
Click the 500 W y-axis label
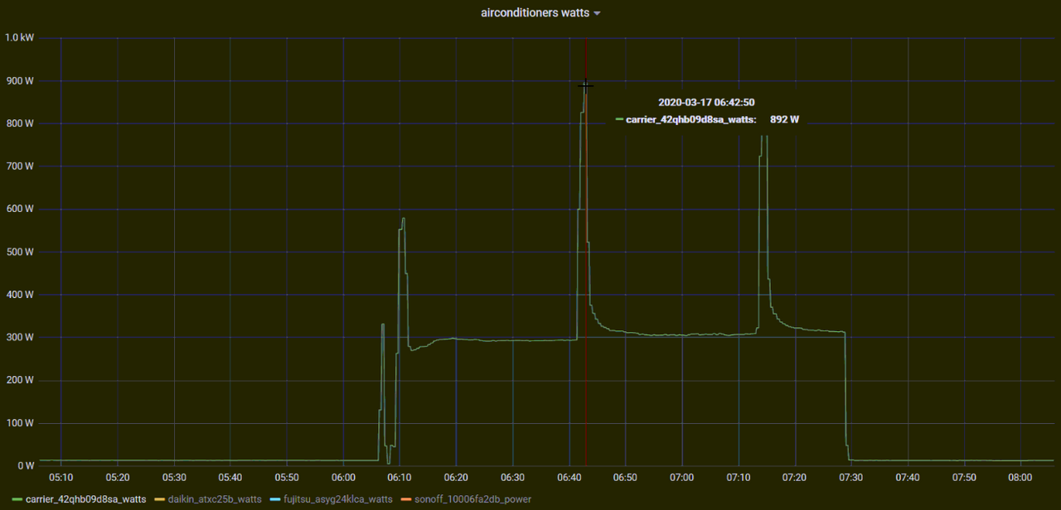click(20, 252)
